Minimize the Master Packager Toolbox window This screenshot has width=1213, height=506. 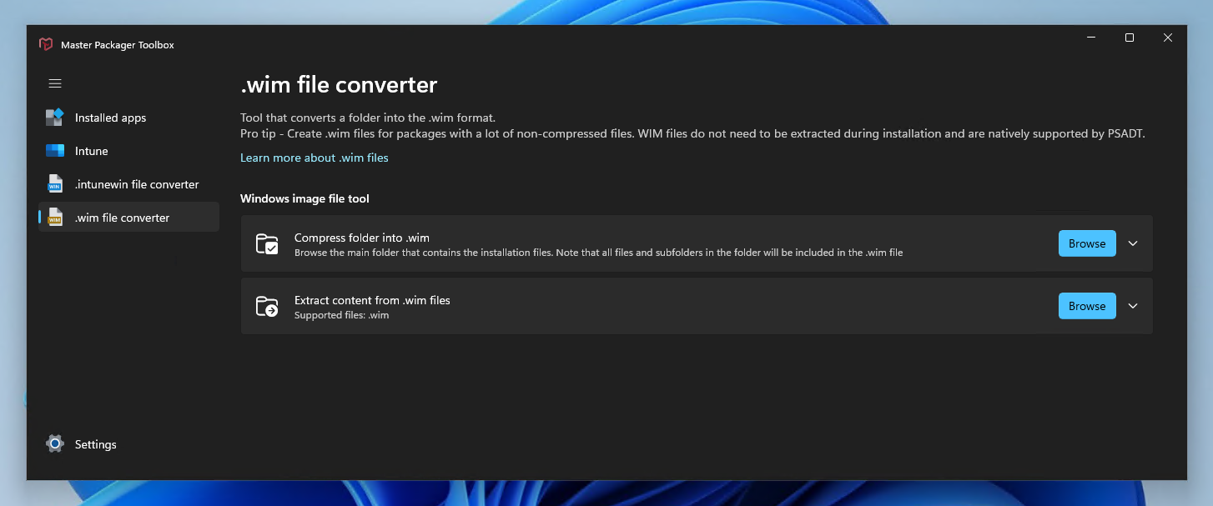click(x=1092, y=38)
